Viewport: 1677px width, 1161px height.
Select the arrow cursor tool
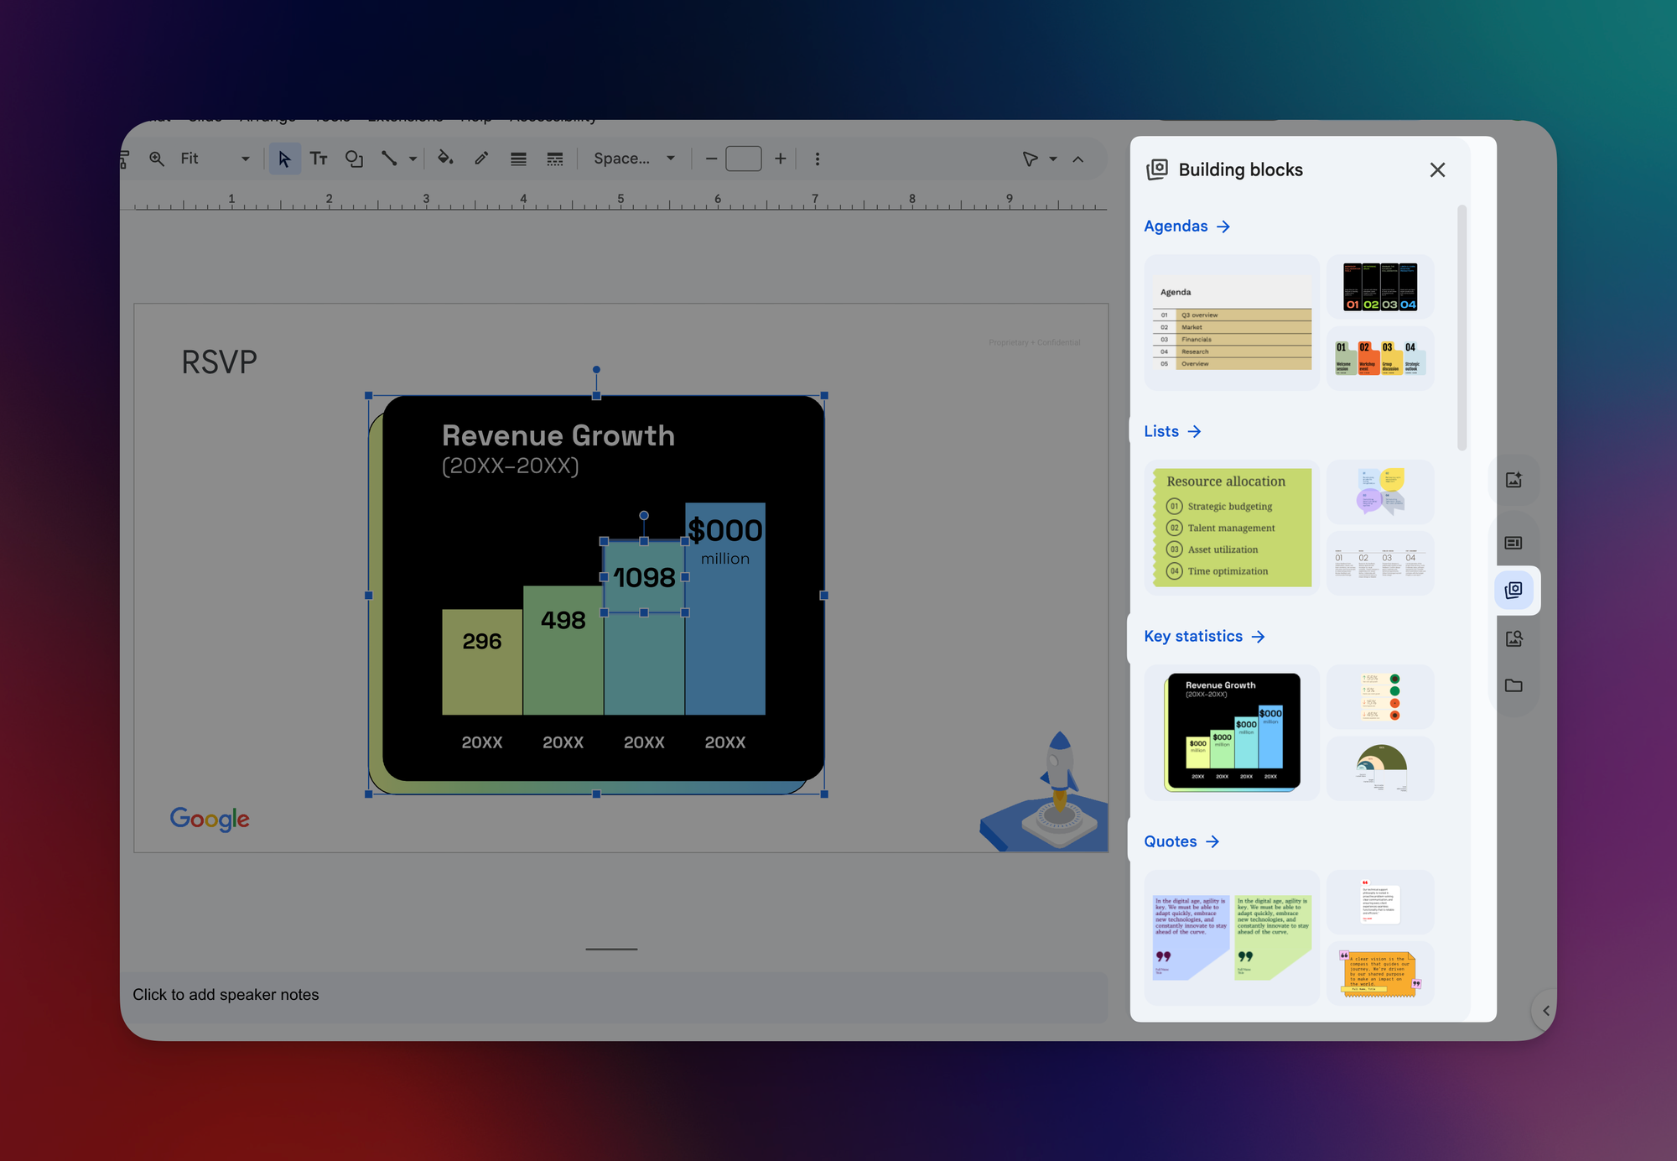284,159
